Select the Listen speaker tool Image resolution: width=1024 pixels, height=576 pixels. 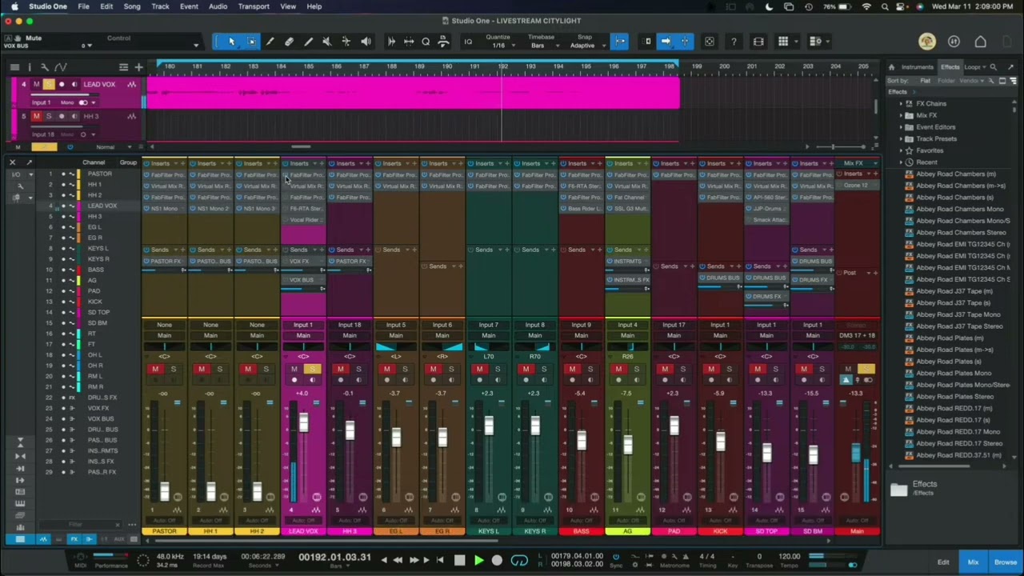pyautogui.click(x=366, y=42)
